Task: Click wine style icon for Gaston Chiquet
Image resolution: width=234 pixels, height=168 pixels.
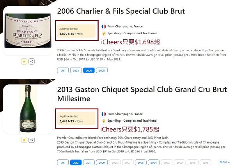Action: tap(104, 121)
